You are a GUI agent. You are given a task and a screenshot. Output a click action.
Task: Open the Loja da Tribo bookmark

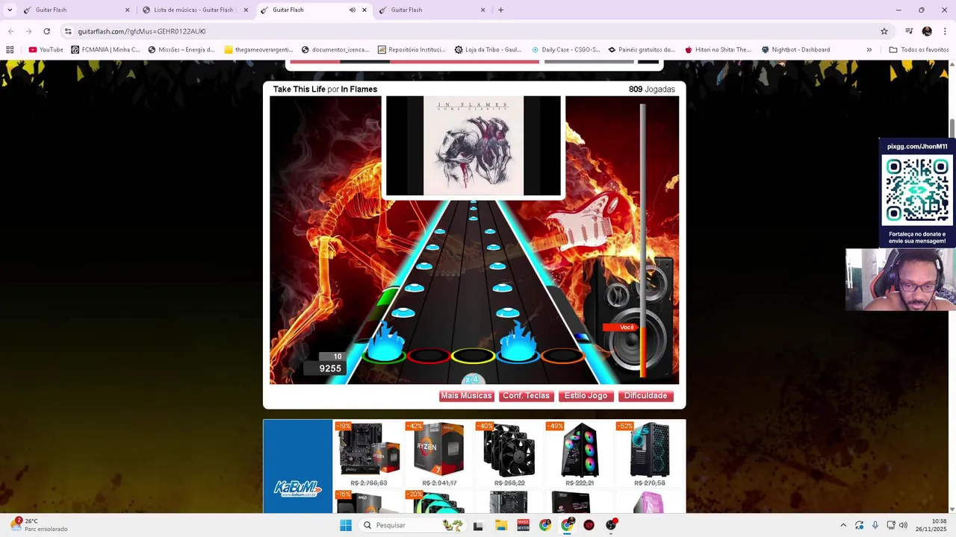[x=488, y=50]
